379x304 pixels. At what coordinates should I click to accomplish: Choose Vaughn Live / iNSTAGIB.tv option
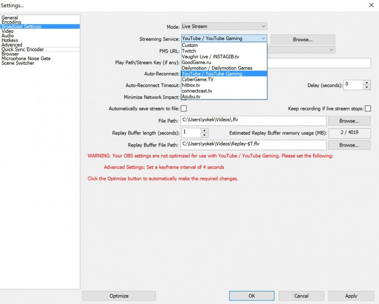[224, 57]
